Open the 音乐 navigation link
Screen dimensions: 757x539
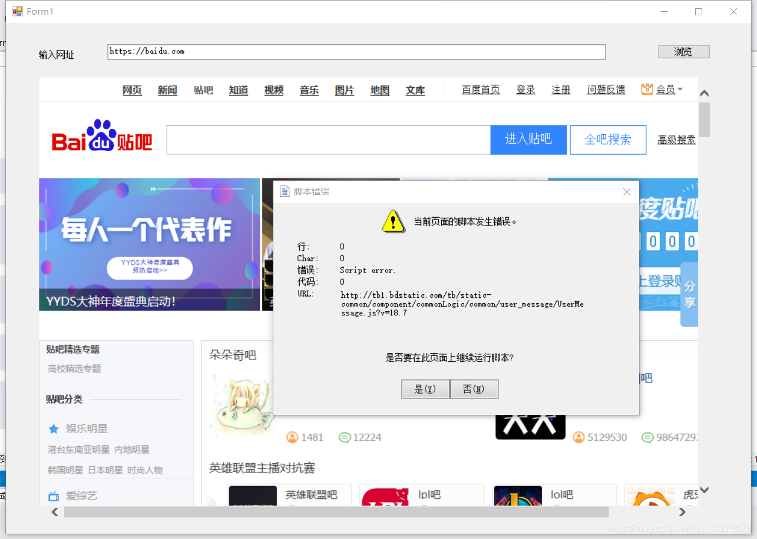[309, 90]
